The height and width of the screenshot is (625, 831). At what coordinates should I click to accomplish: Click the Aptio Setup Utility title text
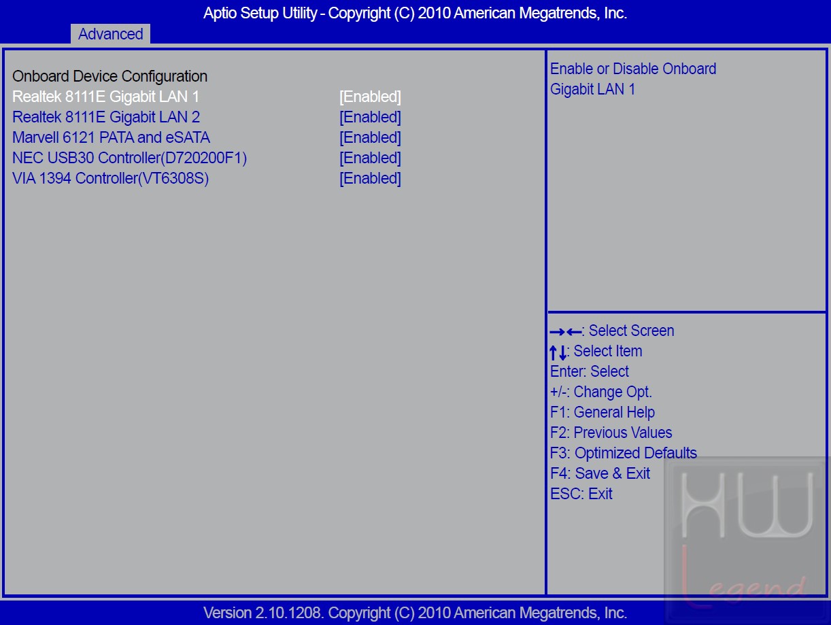click(x=415, y=13)
